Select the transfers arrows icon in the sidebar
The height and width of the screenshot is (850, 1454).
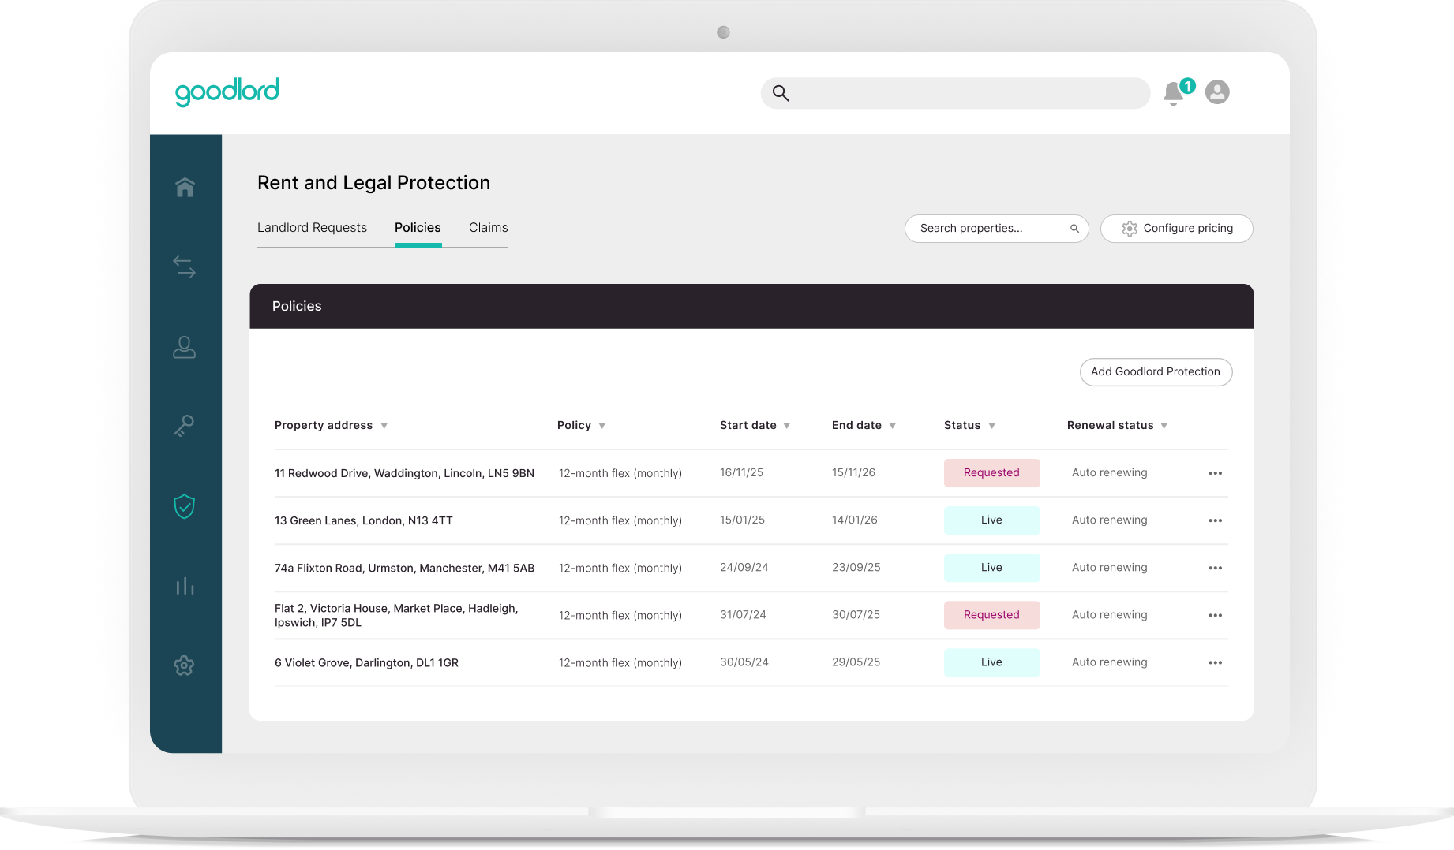tap(185, 267)
